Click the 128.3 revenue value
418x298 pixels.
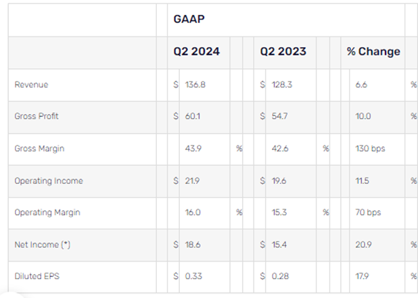[282, 85]
